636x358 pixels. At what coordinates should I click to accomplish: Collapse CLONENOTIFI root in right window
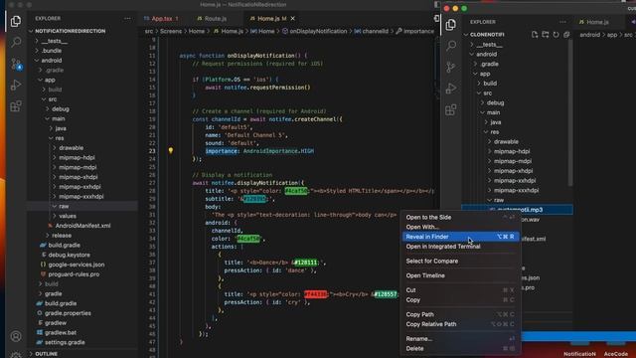click(x=487, y=35)
